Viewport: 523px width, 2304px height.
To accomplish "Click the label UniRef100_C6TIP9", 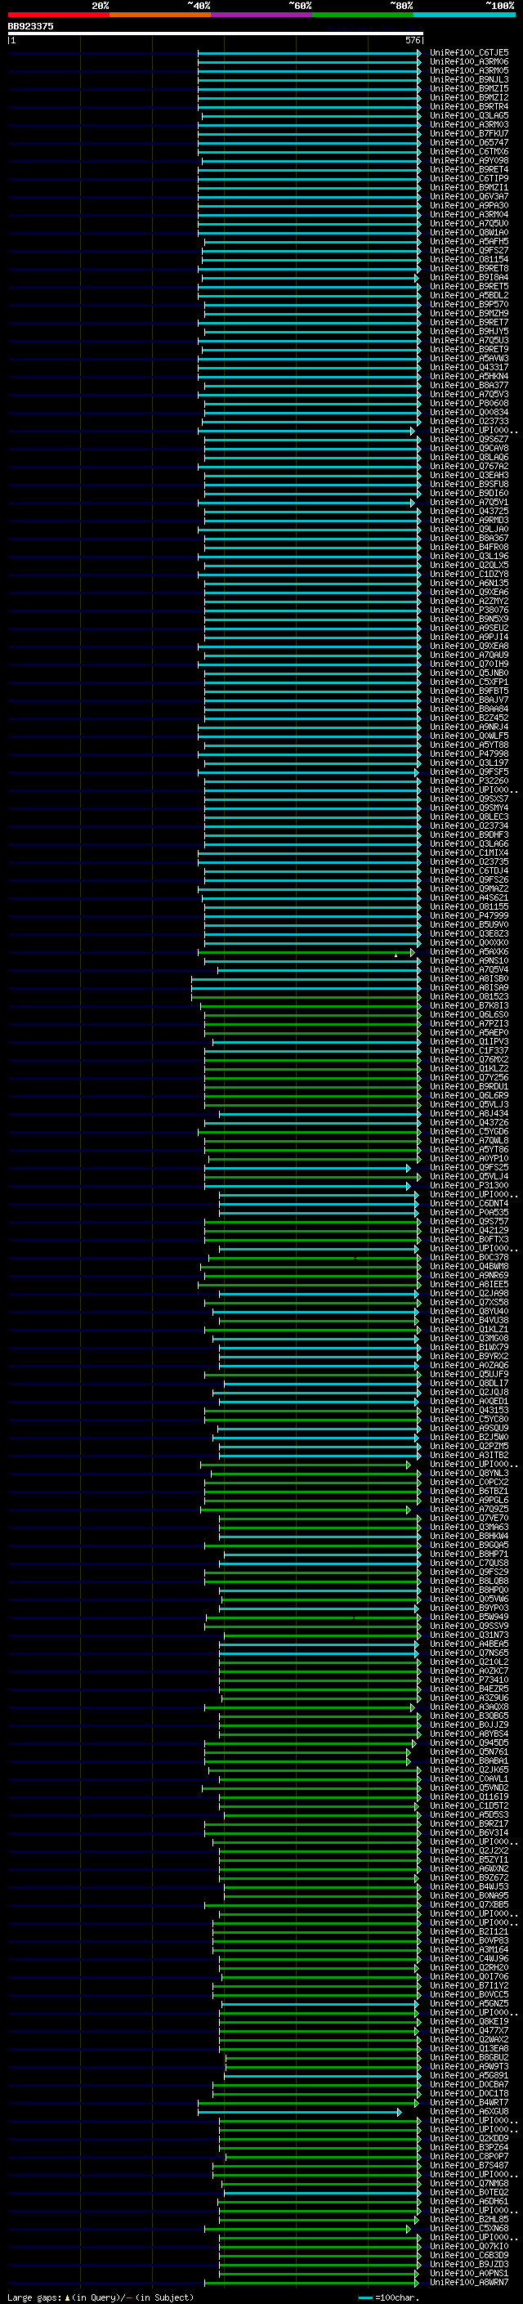I will click(469, 178).
